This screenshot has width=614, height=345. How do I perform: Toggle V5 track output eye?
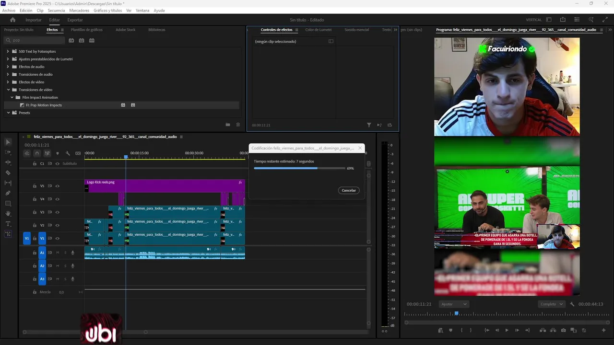[x=57, y=186]
